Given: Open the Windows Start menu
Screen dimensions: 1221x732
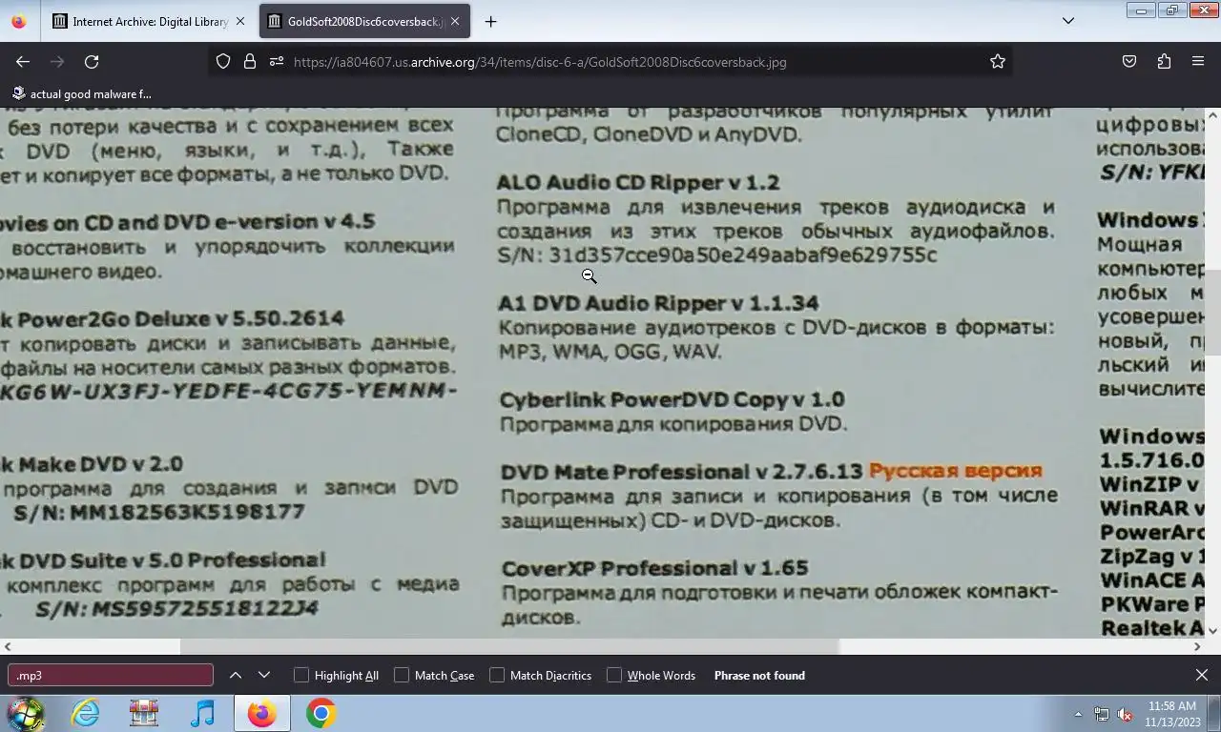Looking at the screenshot, I should point(26,713).
